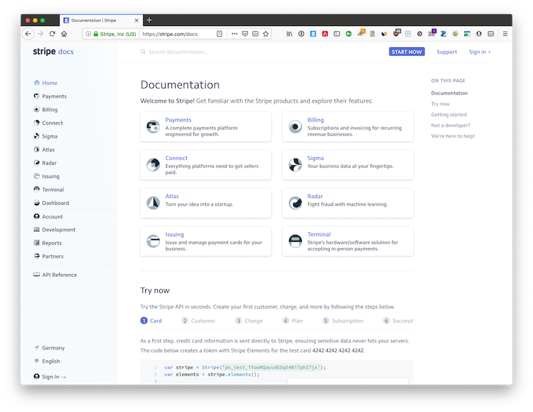Switch to the Charge step
Viewport: 533px width, 412px height.
pos(249,321)
